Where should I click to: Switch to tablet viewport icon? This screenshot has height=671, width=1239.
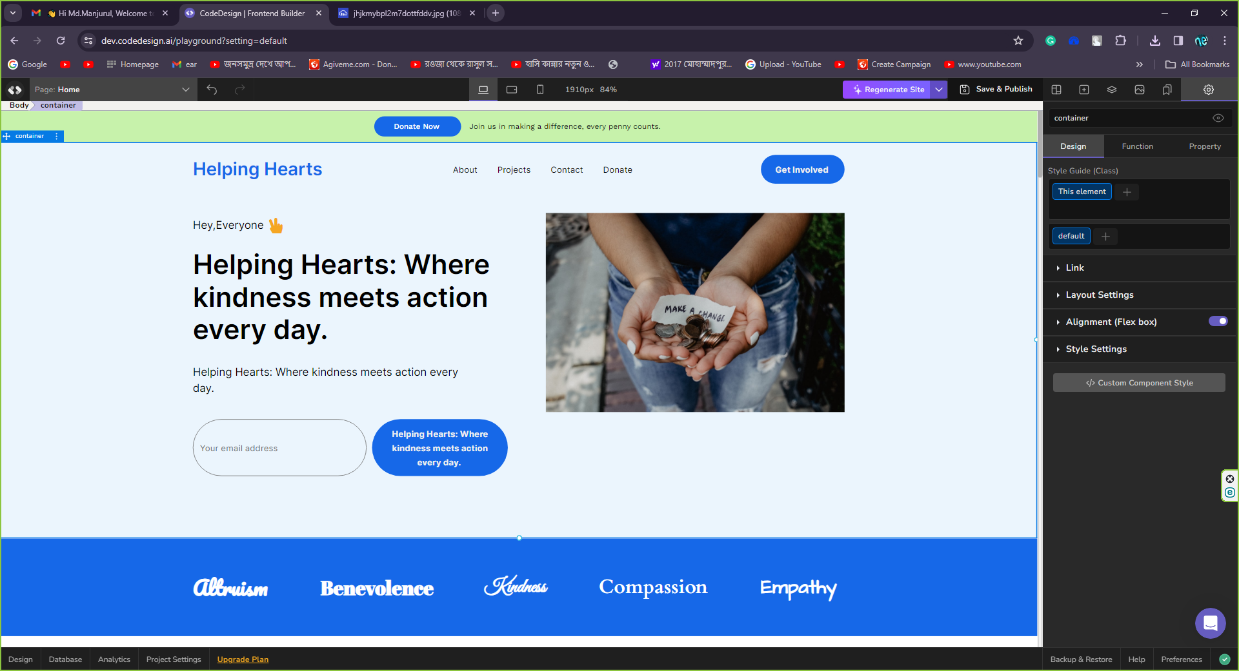pos(512,90)
